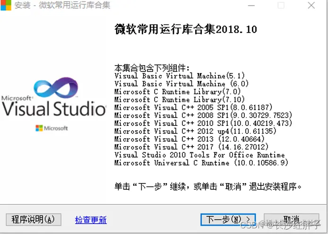The height and width of the screenshot is (234, 328).
Task: Click line Microsoft Visual C++ 2017
Action: click(191, 147)
